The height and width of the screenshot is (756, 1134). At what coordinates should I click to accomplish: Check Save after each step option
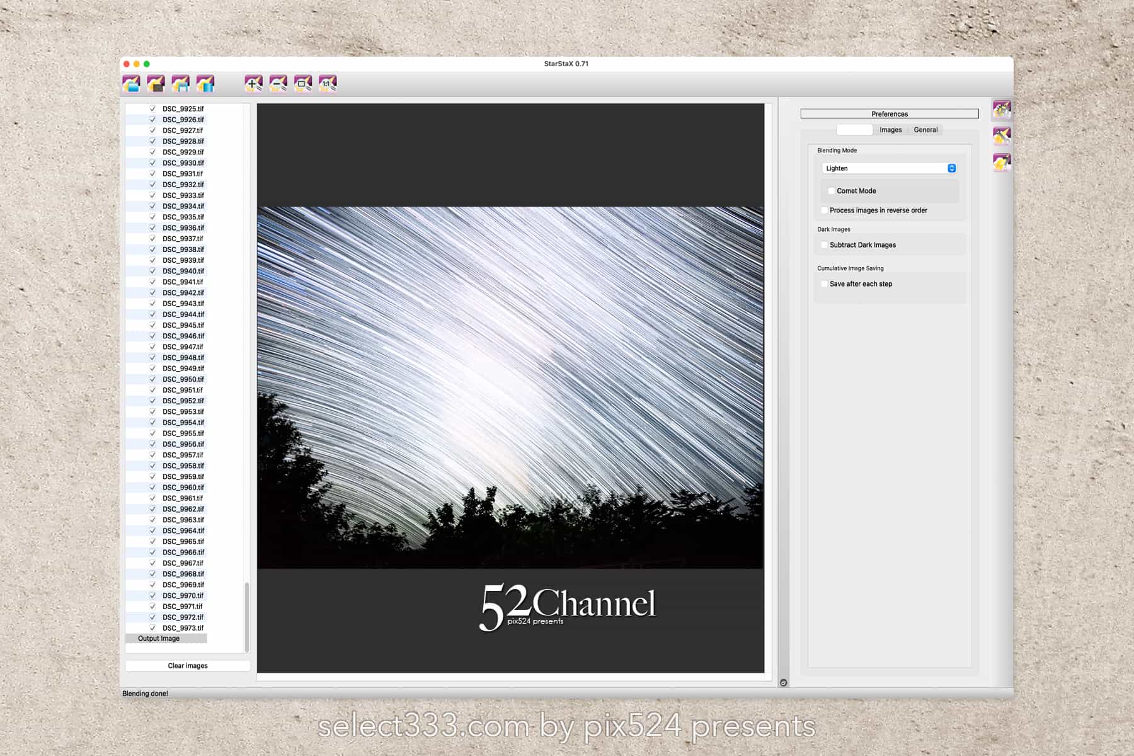pyautogui.click(x=825, y=284)
